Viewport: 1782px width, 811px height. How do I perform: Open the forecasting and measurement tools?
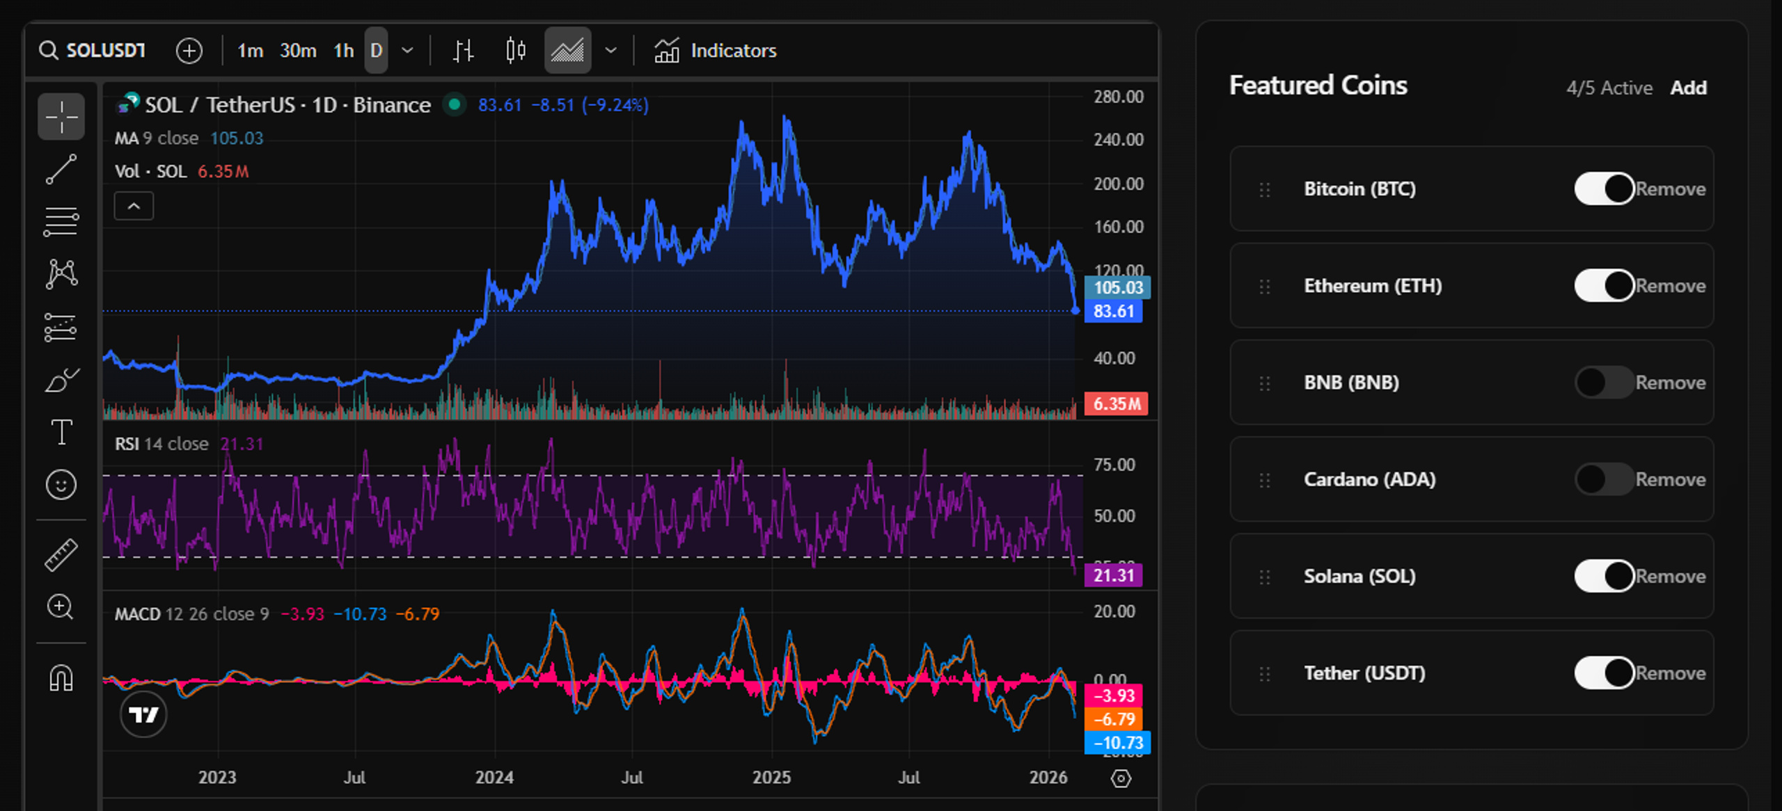coord(61,327)
